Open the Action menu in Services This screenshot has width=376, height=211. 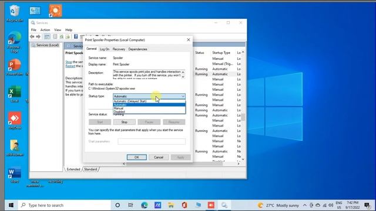tap(45, 30)
